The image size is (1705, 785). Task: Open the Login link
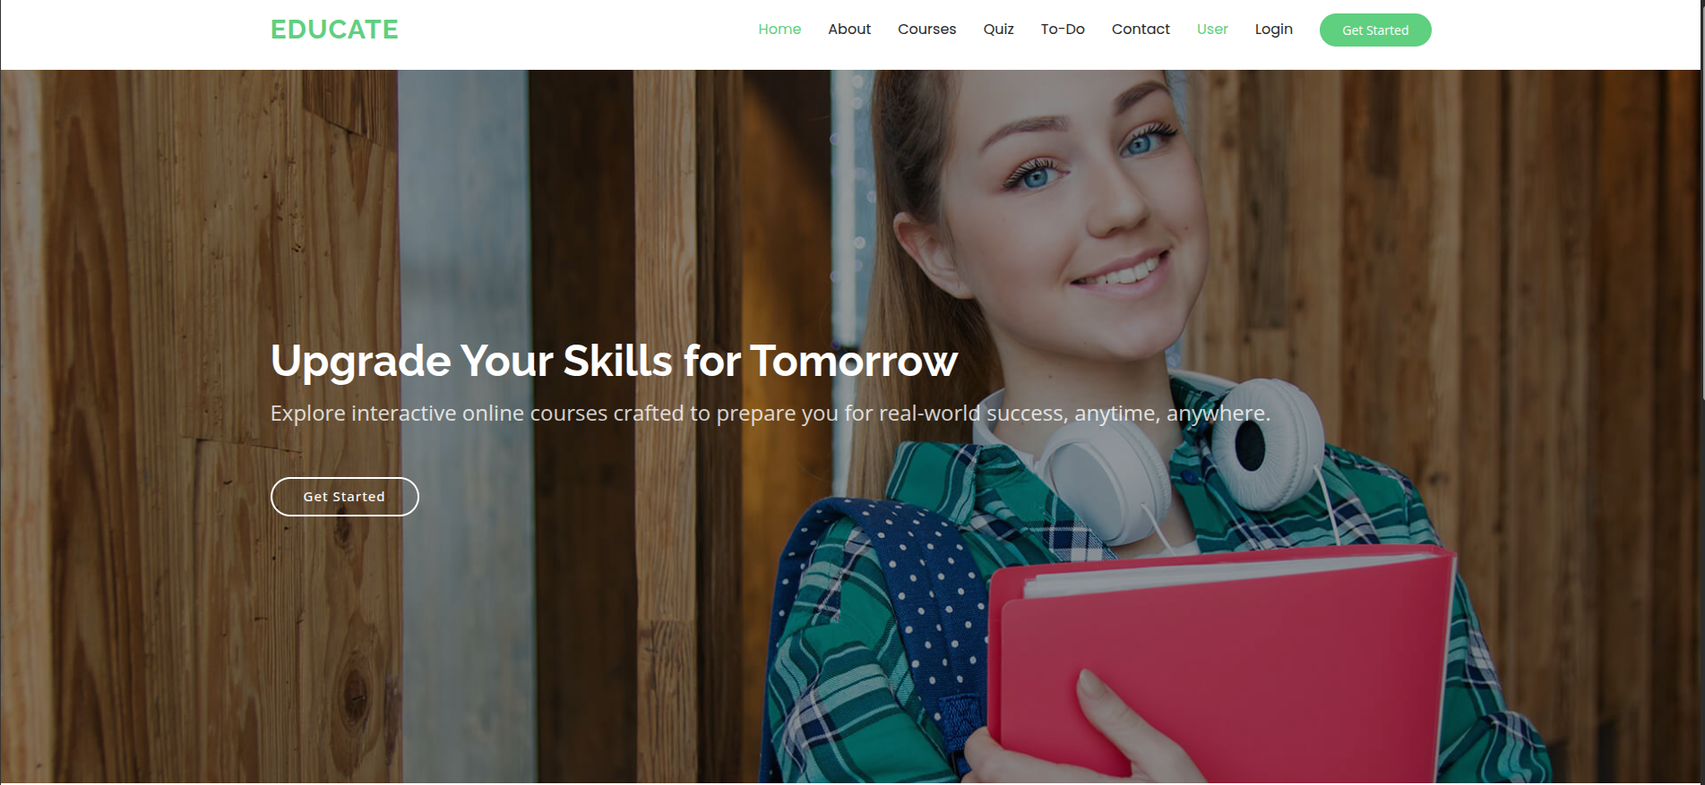pos(1273,30)
